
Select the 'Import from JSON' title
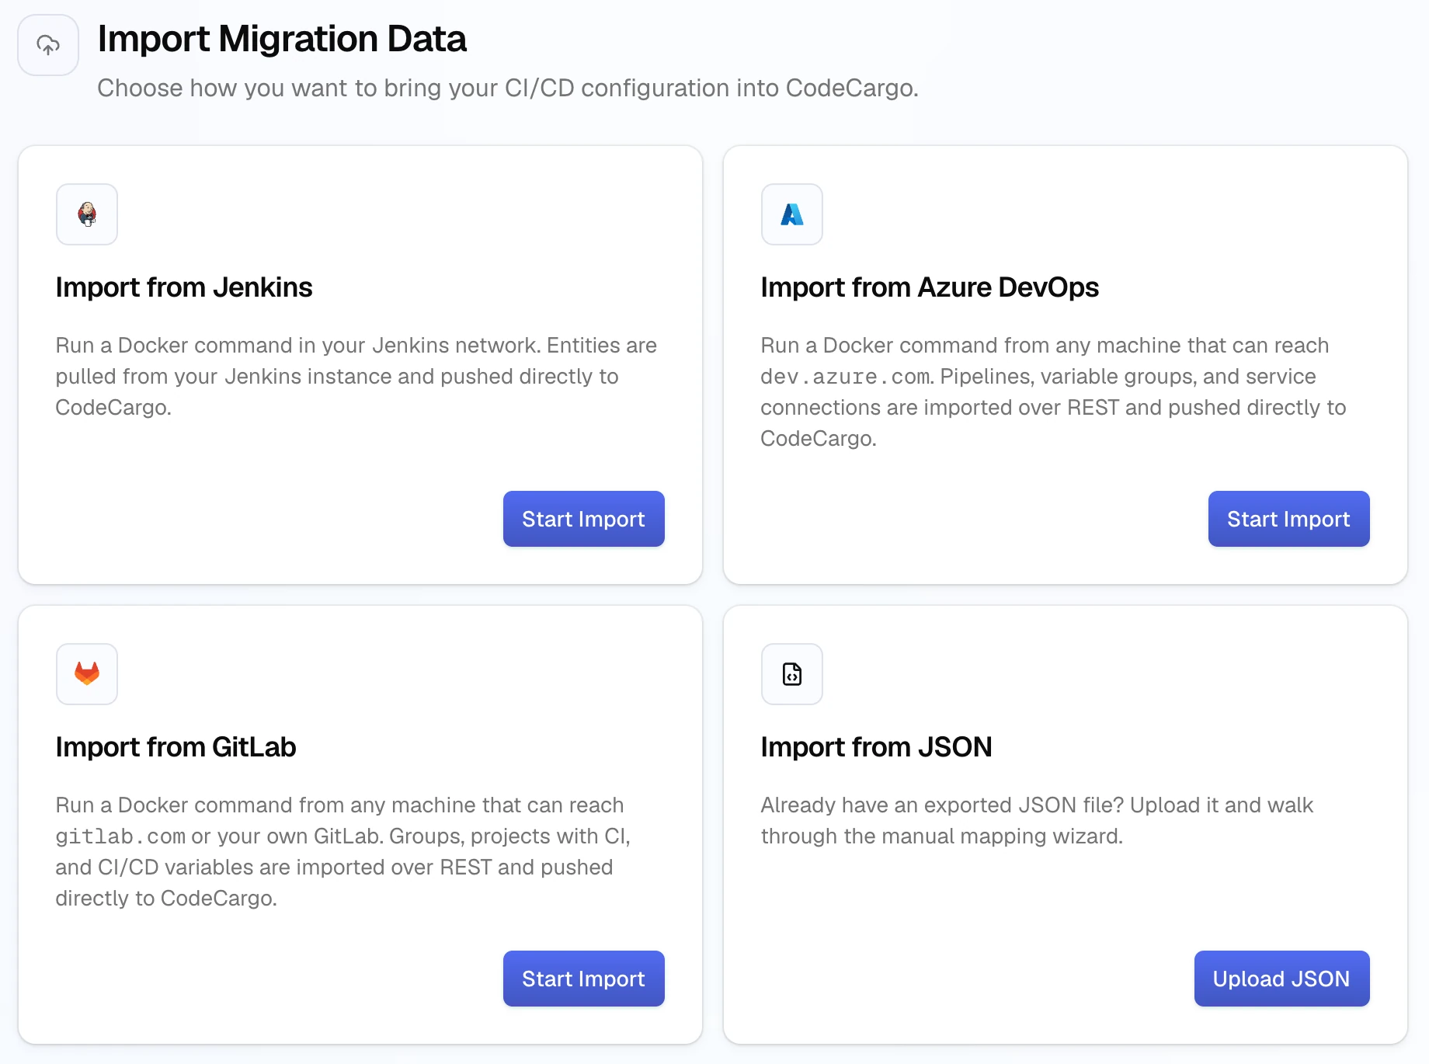click(x=876, y=747)
